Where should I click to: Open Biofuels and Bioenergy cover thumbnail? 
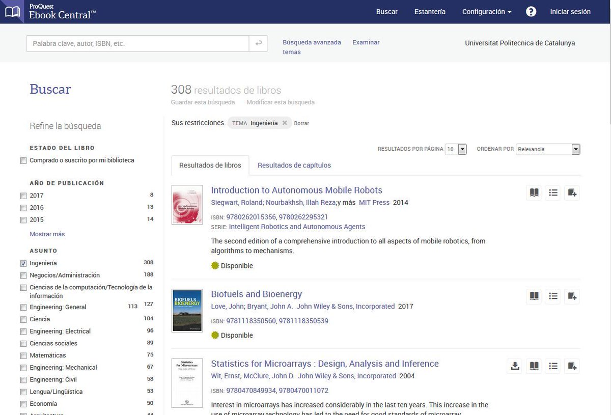tap(187, 311)
